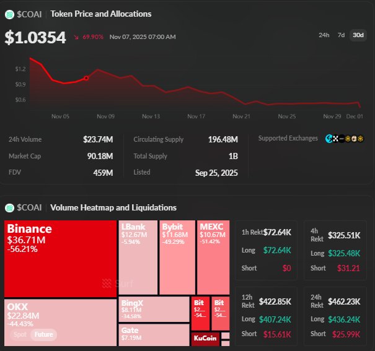Select the 24h chart timeframe
The height and width of the screenshot is (351, 375).
[x=324, y=35]
